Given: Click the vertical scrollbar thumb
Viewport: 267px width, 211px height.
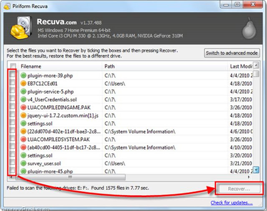Looking at the screenshot, I should (256, 74).
